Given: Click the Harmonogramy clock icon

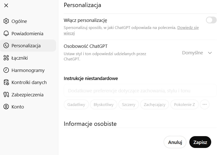Looking at the screenshot, I should point(6,70).
